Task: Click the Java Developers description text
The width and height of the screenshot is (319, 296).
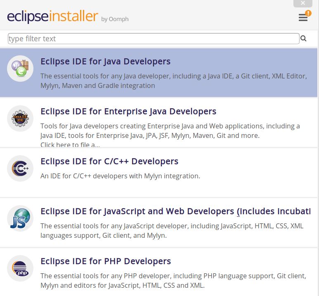Action: (x=174, y=81)
